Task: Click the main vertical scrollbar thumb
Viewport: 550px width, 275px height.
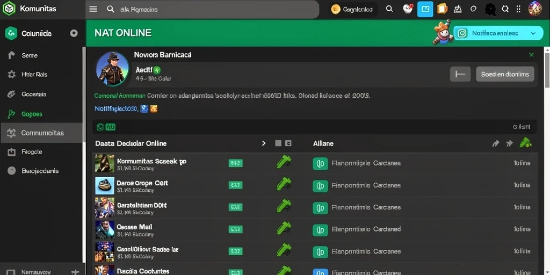Action: (547, 70)
